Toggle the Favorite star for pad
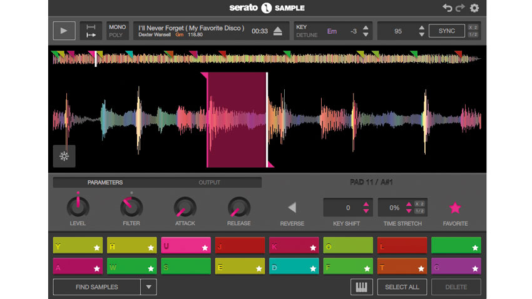This screenshot has width=532, height=299. [455, 208]
